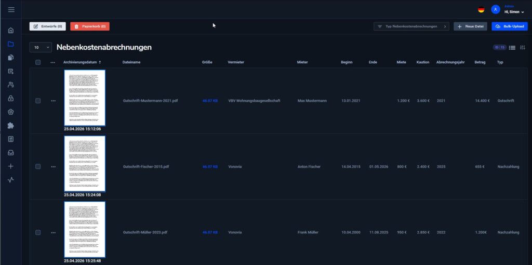Image resolution: width=532 pixels, height=265 pixels.
Task: Click file size link of Fischer row
Action: click(210, 166)
